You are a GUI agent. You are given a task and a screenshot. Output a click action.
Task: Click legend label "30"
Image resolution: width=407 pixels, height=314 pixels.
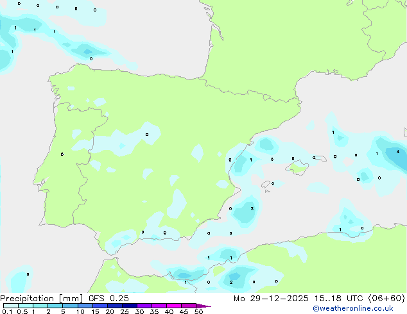(139, 311)
